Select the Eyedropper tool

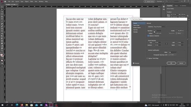[2, 46]
